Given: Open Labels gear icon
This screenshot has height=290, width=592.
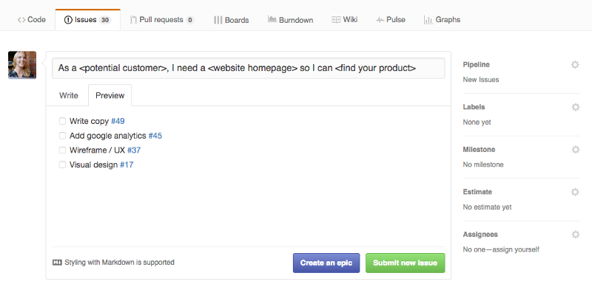Looking at the screenshot, I should [576, 107].
